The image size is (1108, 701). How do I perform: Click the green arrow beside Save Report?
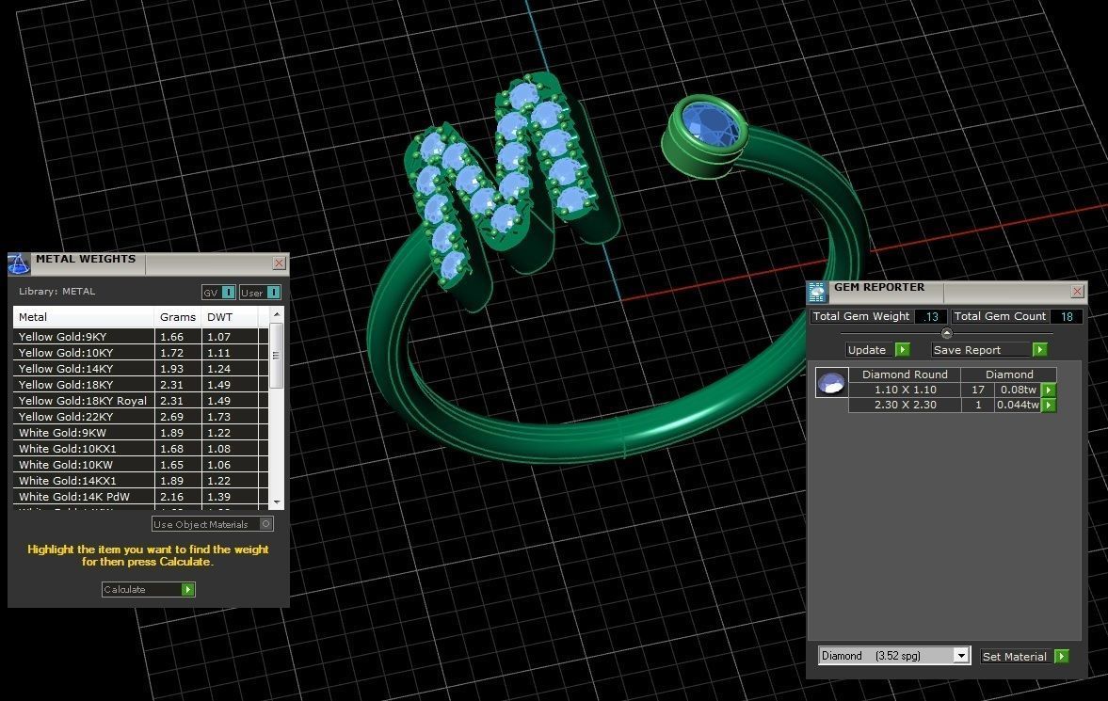pos(1039,350)
